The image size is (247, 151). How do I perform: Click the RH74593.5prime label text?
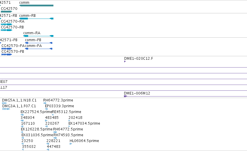click(x=68, y=135)
